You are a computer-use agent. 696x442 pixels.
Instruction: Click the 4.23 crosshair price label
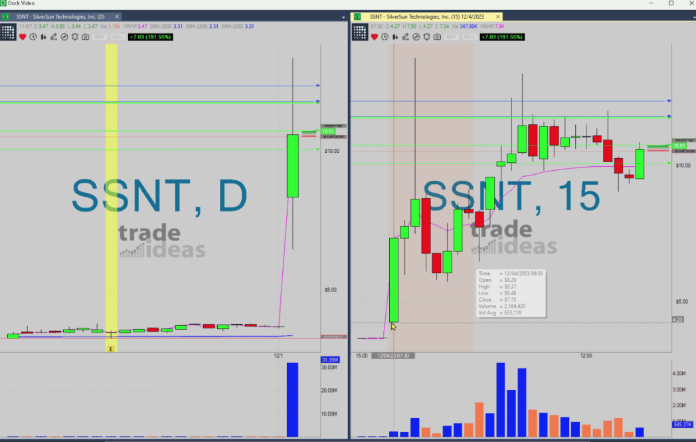click(x=677, y=320)
